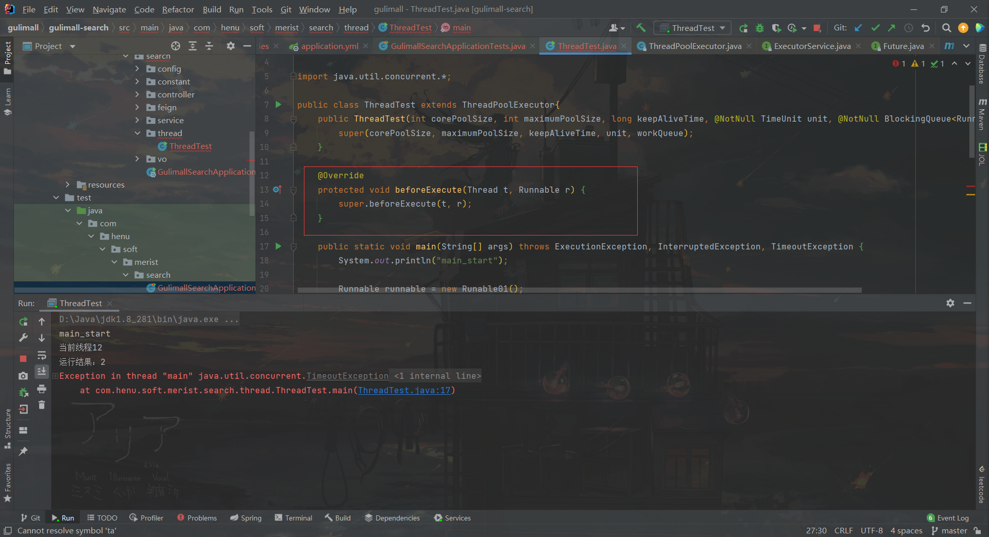Expand the controller folder in project tree
Screen dimensions: 989x537
(x=137, y=94)
